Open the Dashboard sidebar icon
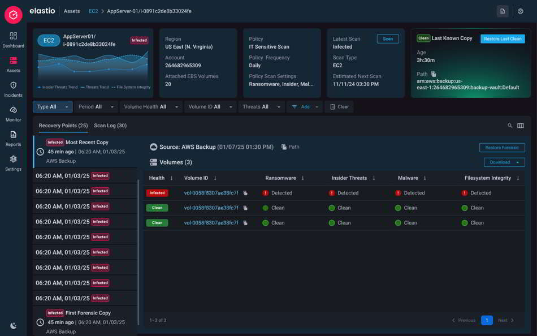 (x=14, y=36)
